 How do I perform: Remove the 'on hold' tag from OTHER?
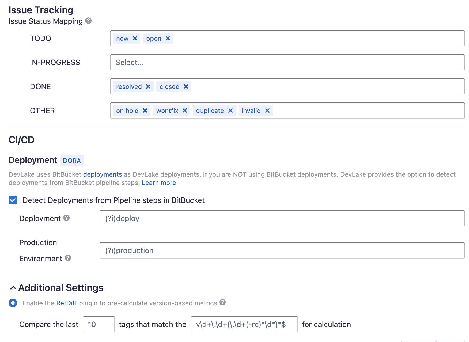[145, 111]
